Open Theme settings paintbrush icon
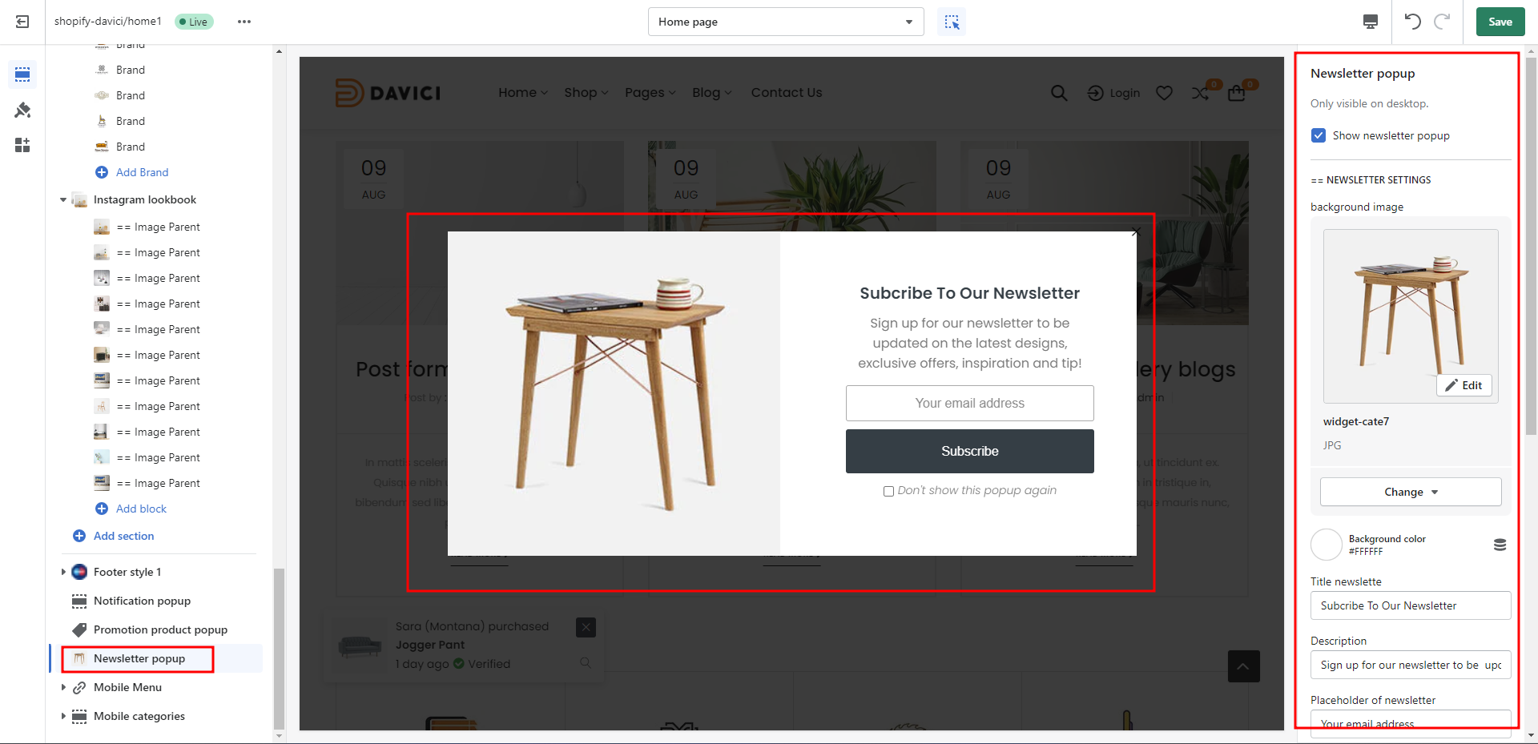This screenshot has height=744, width=1538. point(22,110)
